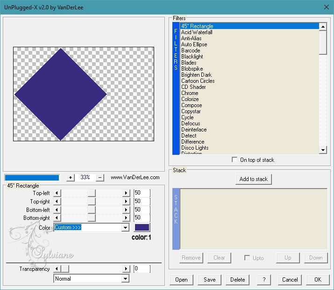Select Deinterlace filter entry

[x=249, y=130]
